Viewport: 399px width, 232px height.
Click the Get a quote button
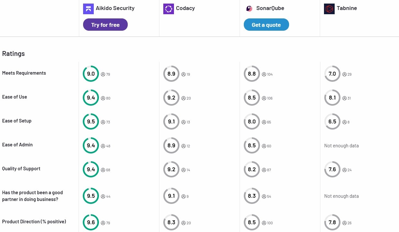[266, 25]
